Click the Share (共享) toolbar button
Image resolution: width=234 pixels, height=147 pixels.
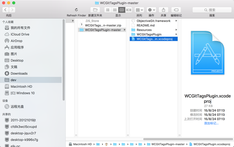click(x=163, y=10)
